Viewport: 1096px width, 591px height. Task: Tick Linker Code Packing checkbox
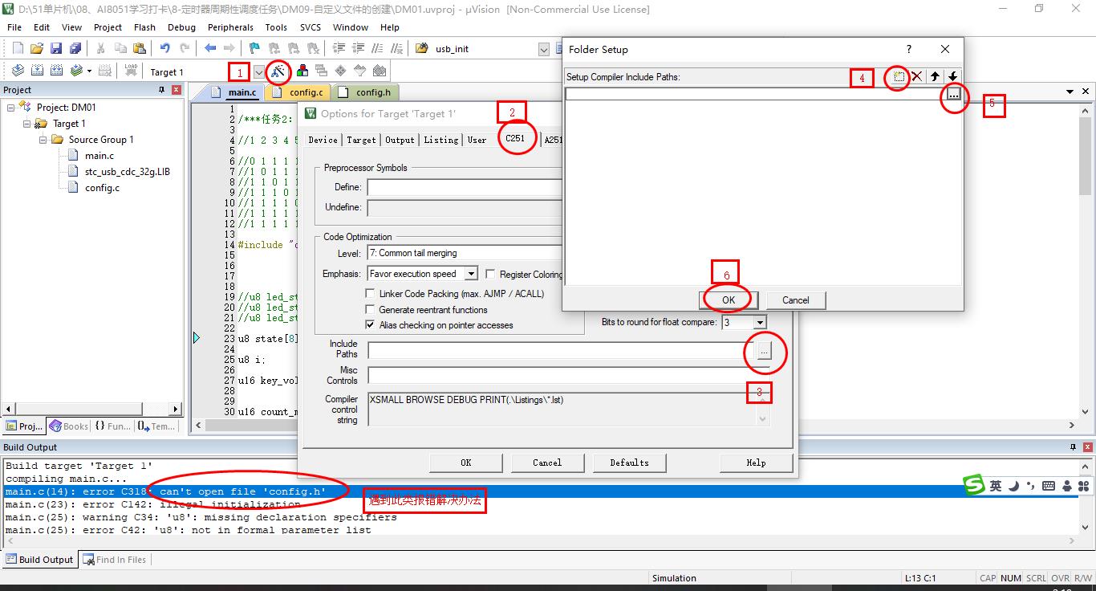pyautogui.click(x=371, y=294)
